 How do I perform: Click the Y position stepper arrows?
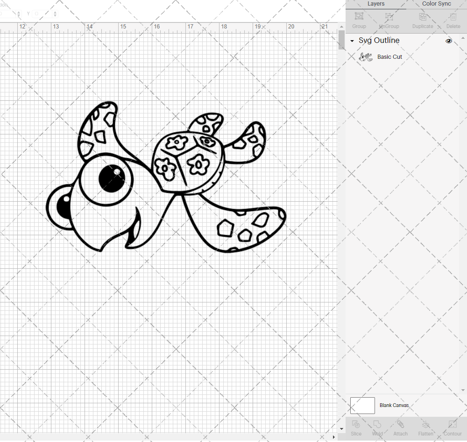coord(55,14)
